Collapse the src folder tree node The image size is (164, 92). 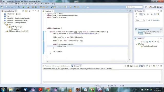point(5,25)
